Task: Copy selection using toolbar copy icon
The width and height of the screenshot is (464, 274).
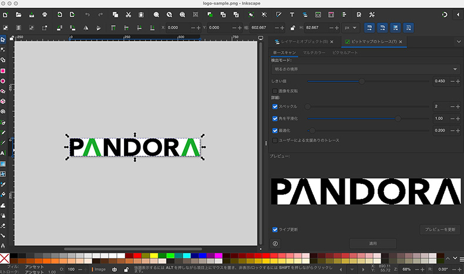Action: (x=115, y=15)
